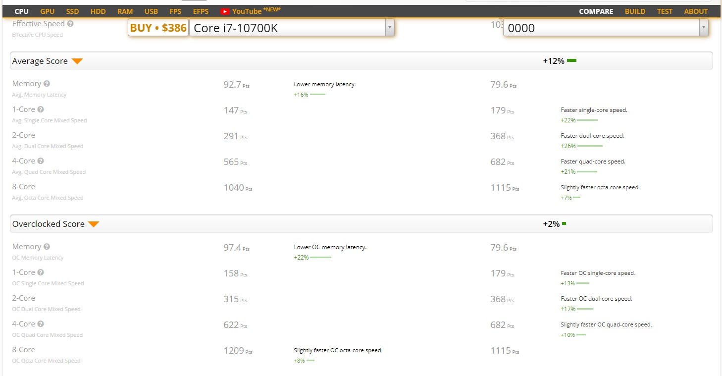Click 'Faster single-core speed.' text
The image size is (722, 376).
tap(594, 110)
